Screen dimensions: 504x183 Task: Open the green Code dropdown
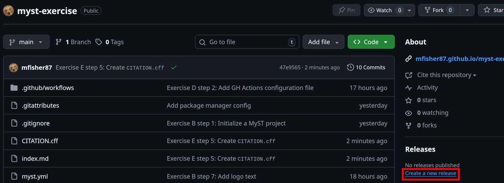pyautogui.click(x=371, y=42)
